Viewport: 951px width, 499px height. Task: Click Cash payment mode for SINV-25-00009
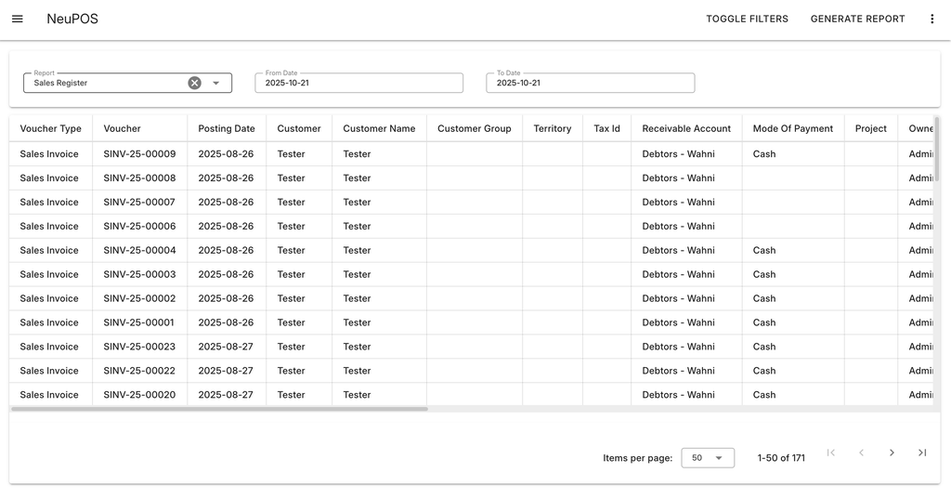click(x=764, y=154)
